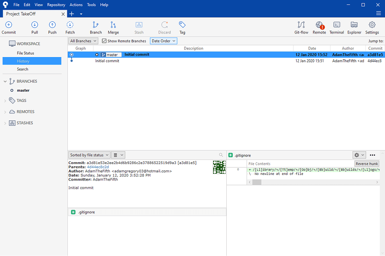Follow the parent commit 4d44ec8c2d link
This screenshot has width=385, height=256.
[x=98, y=167]
